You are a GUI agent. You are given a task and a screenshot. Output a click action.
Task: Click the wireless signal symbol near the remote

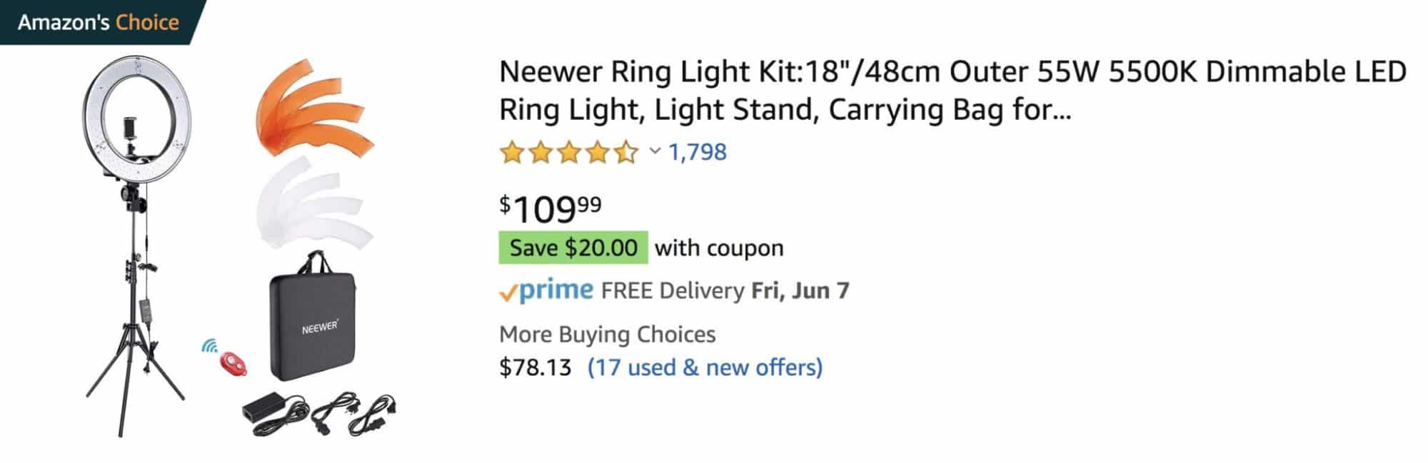pos(208,346)
